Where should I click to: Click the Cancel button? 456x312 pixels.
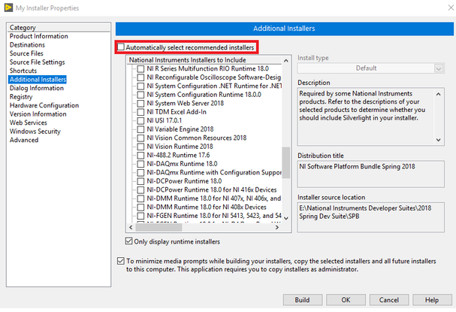click(389, 300)
